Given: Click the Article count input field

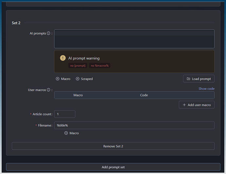Looking at the screenshot, I should (65, 114).
